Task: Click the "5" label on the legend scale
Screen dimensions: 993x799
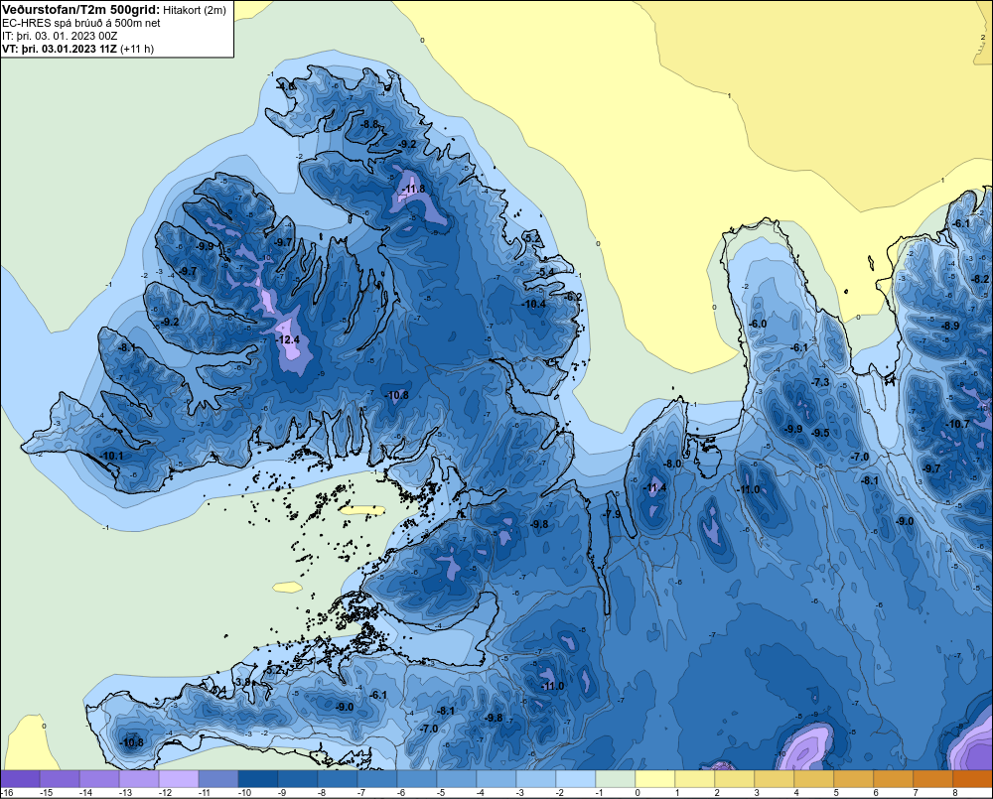Action: click(836, 793)
